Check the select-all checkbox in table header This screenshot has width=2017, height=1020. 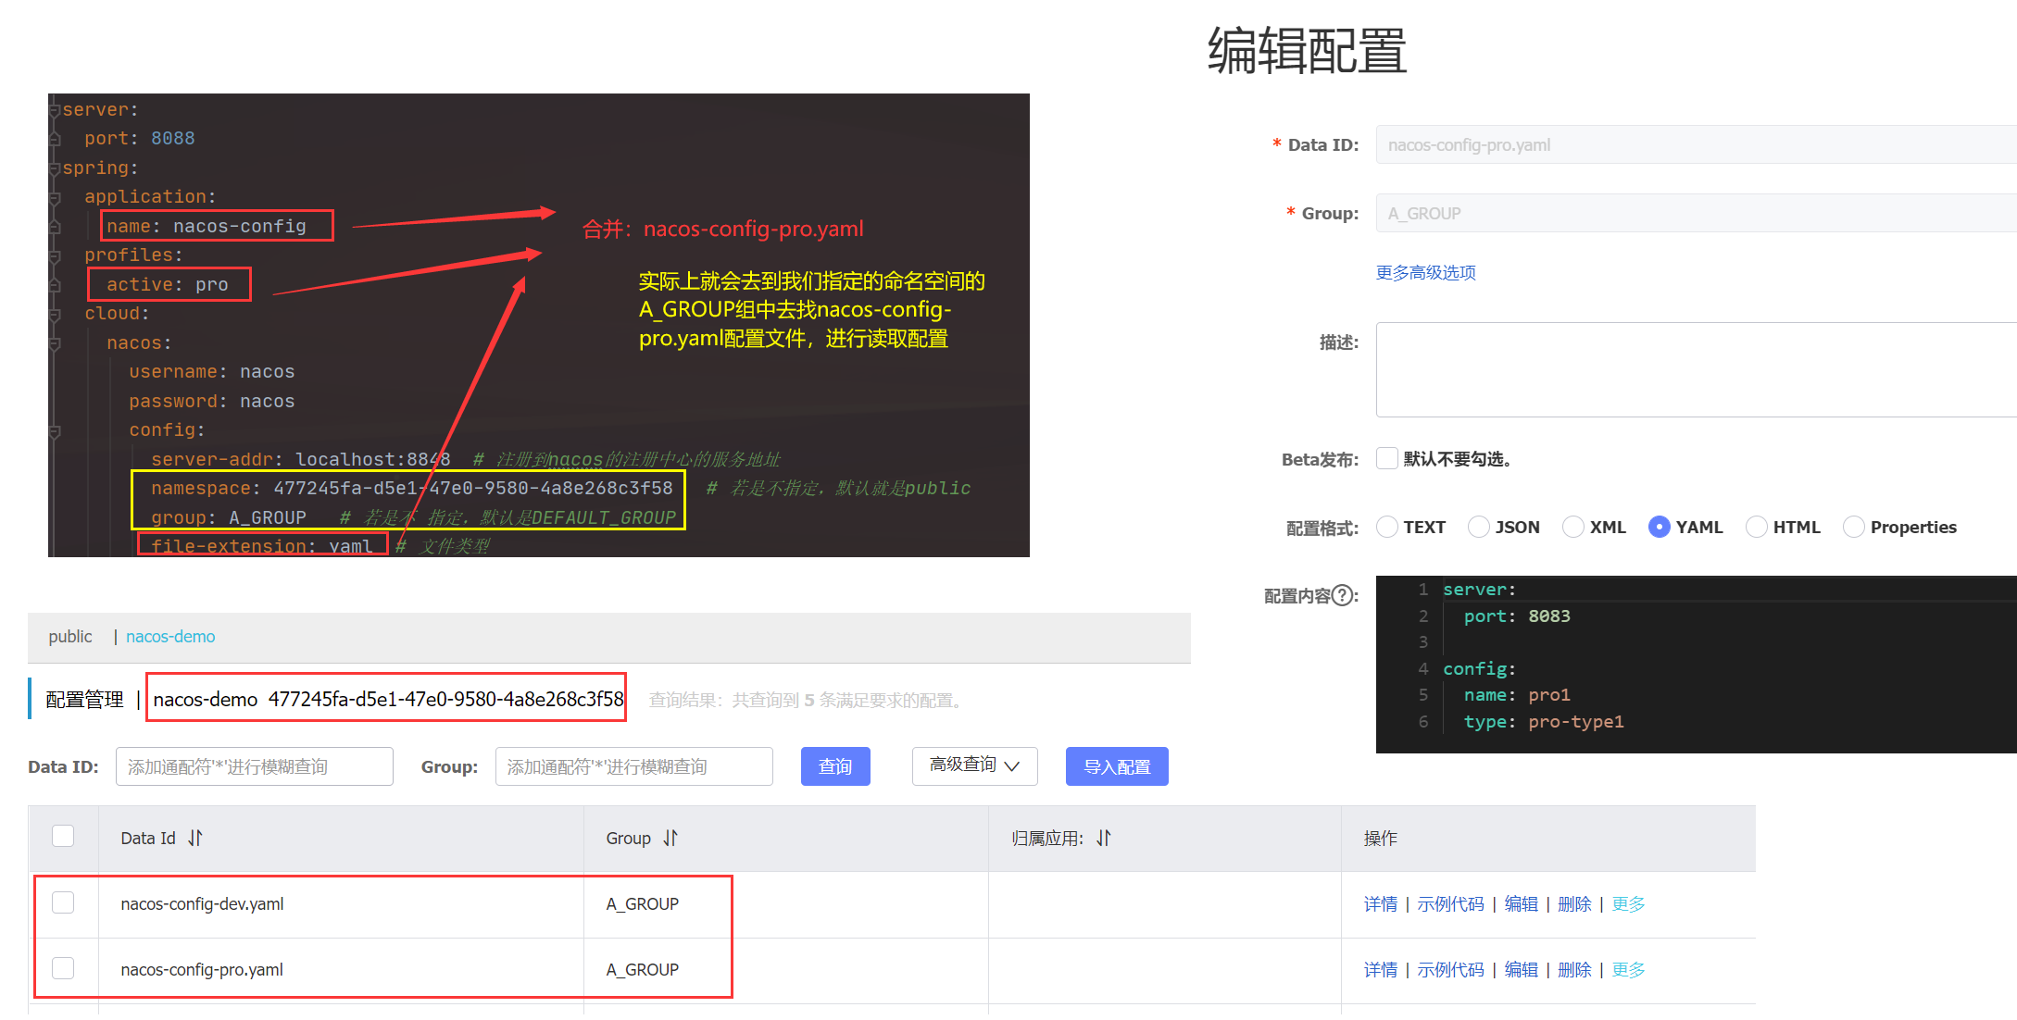pyautogui.click(x=63, y=836)
